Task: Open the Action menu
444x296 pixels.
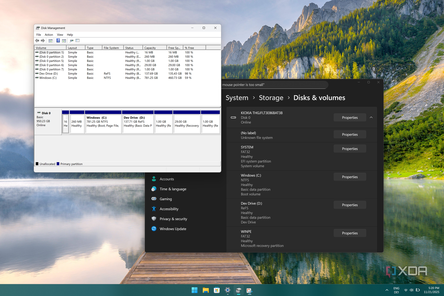Action: tap(49, 35)
